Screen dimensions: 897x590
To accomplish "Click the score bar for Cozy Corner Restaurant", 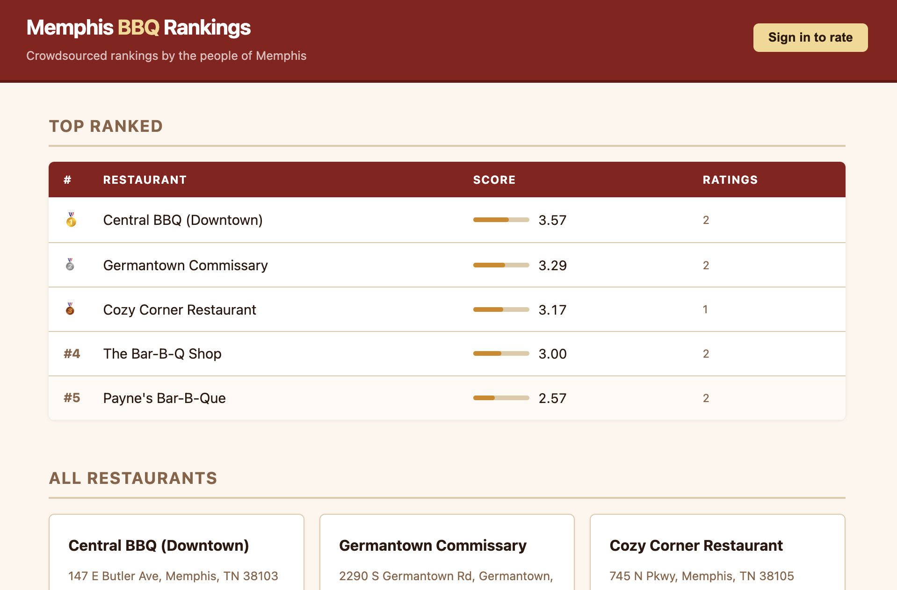I will 501,309.
